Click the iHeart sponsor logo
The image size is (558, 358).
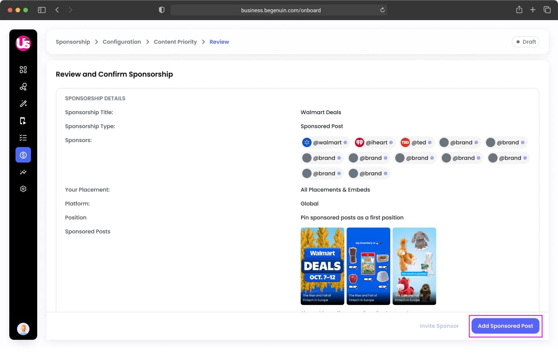(x=360, y=142)
